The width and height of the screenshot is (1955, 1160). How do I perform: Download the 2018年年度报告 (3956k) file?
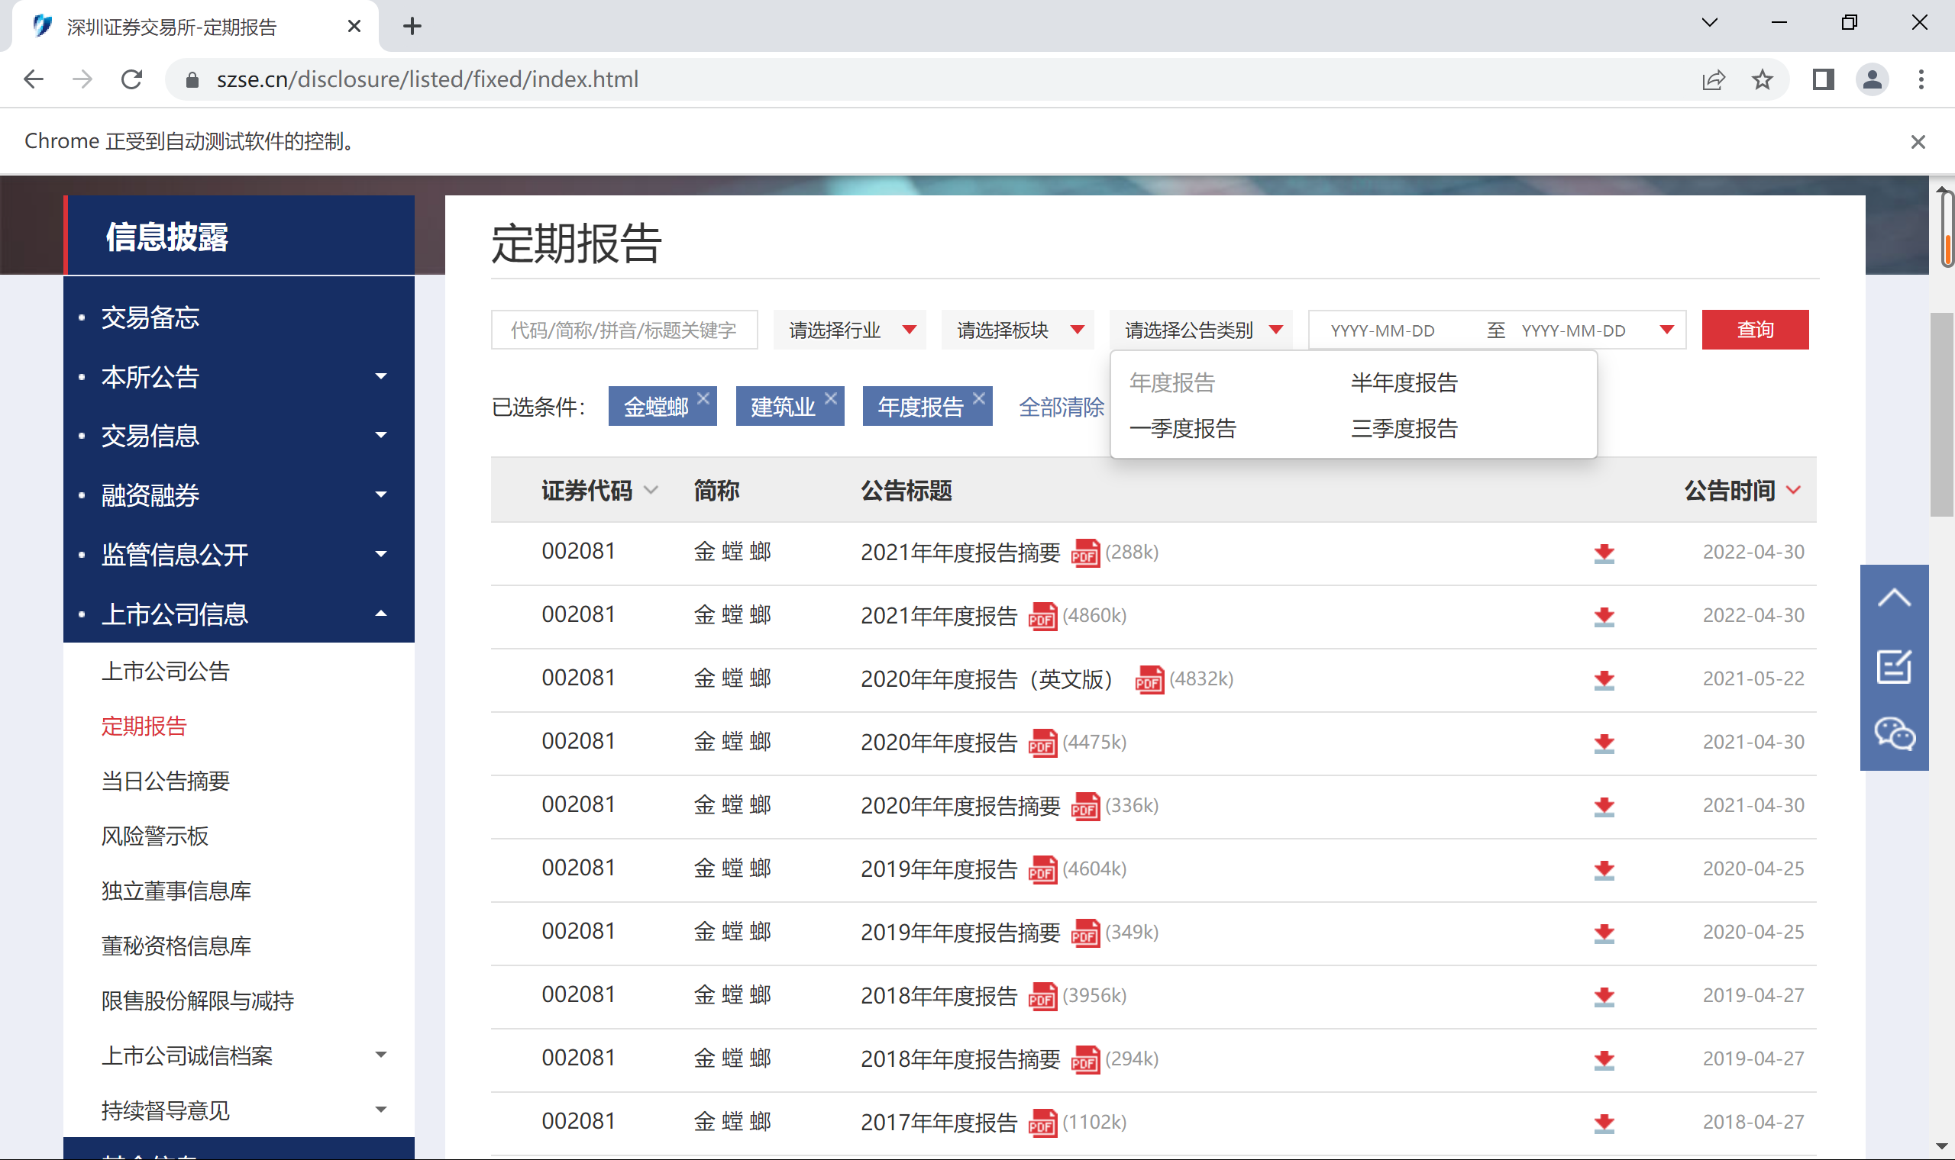click(x=1604, y=996)
